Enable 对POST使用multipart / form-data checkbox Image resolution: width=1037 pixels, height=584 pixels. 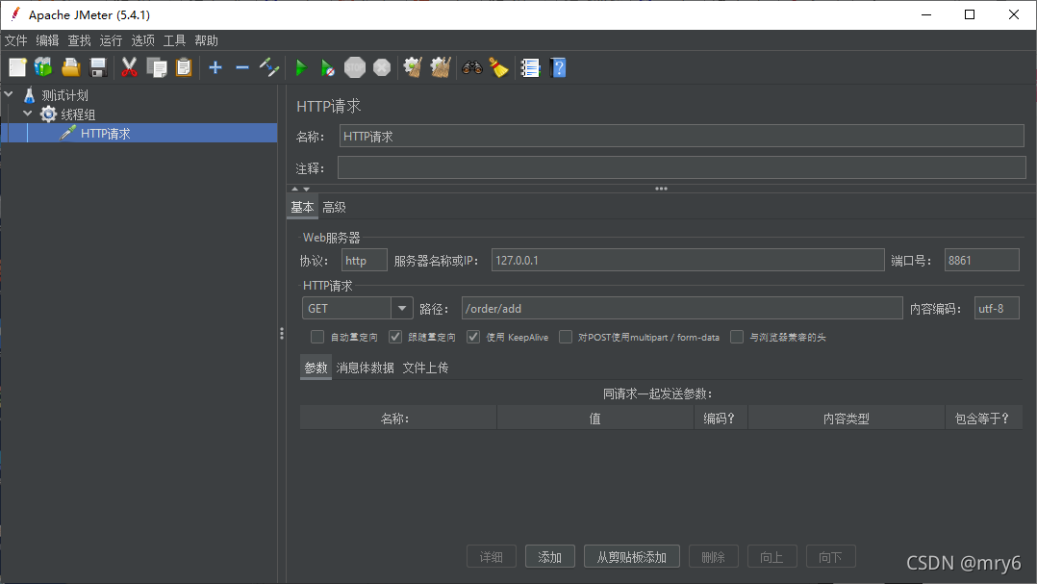pyautogui.click(x=566, y=338)
